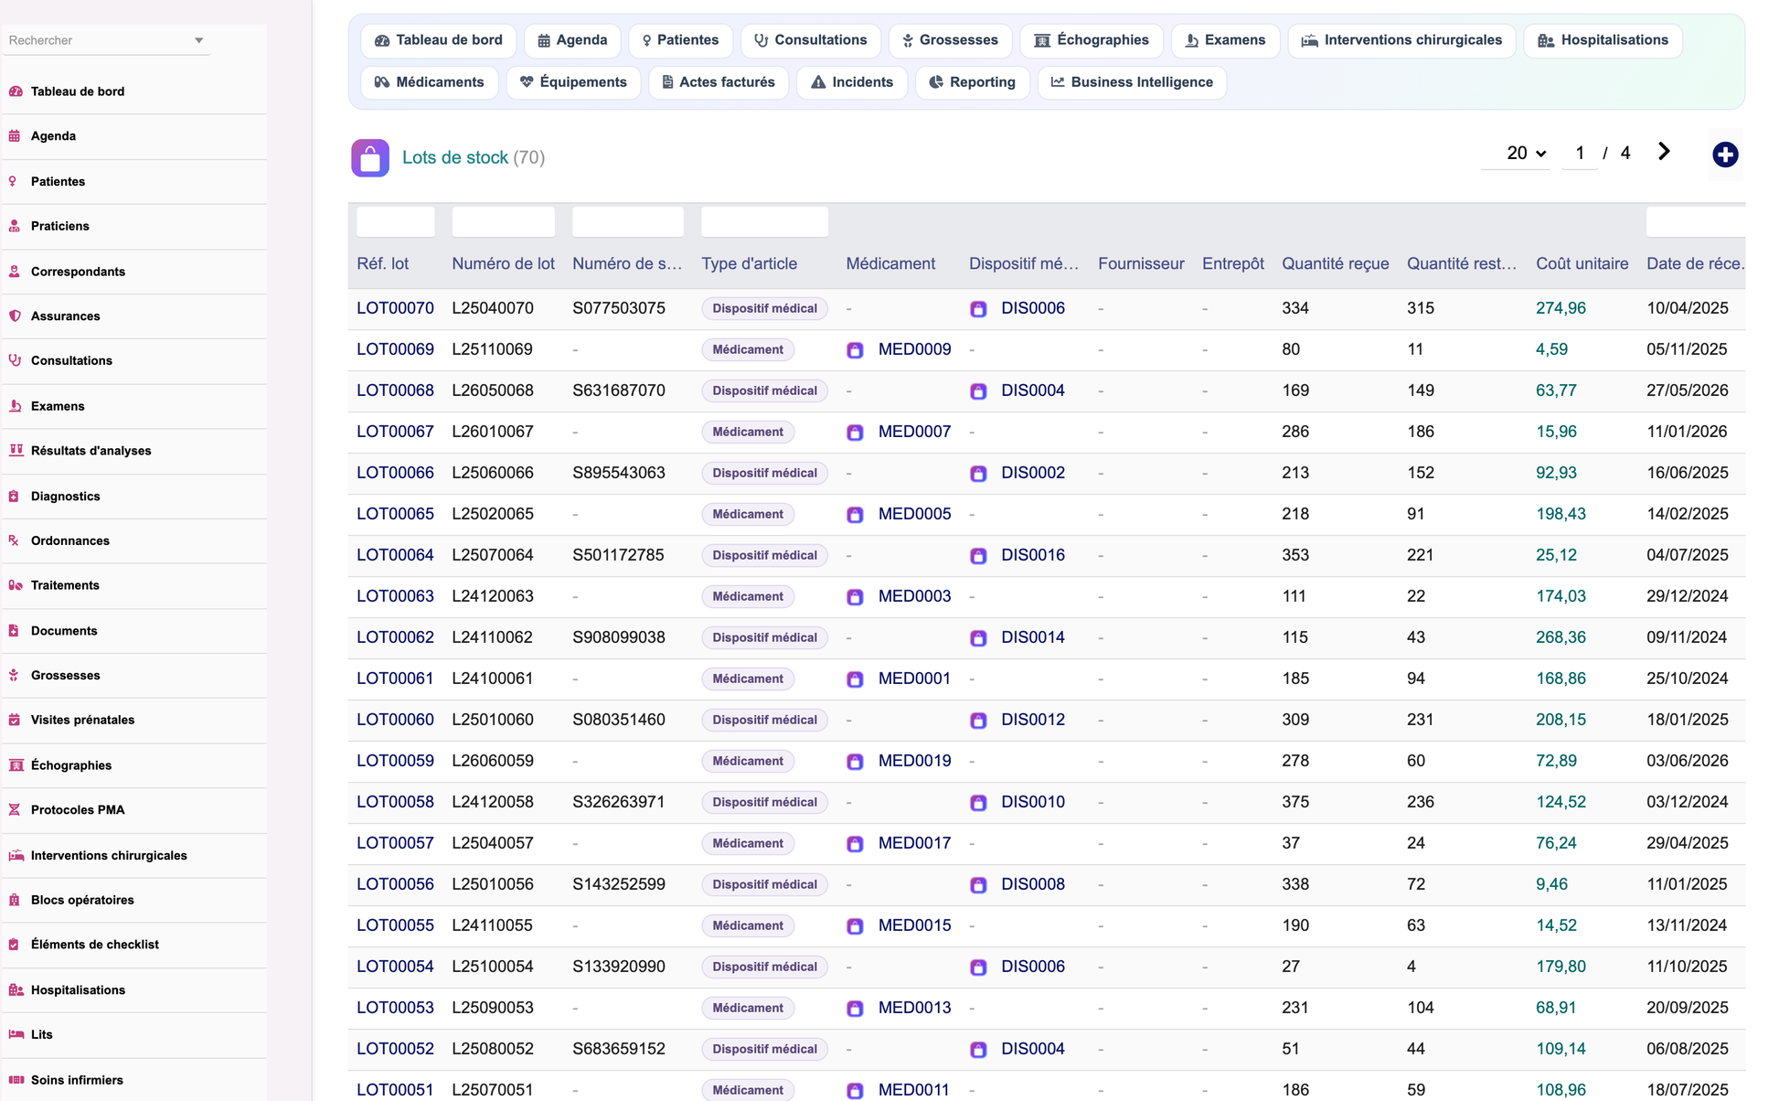Click unit cost 274,96

pos(1561,308)
